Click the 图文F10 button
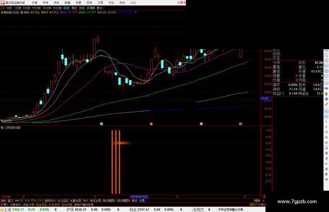329x212 pixels. [x=255, y=205]
